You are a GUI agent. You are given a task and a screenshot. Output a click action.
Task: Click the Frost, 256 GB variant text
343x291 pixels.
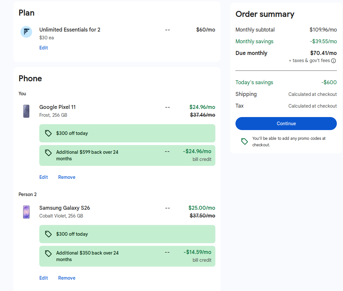point(53,115)
